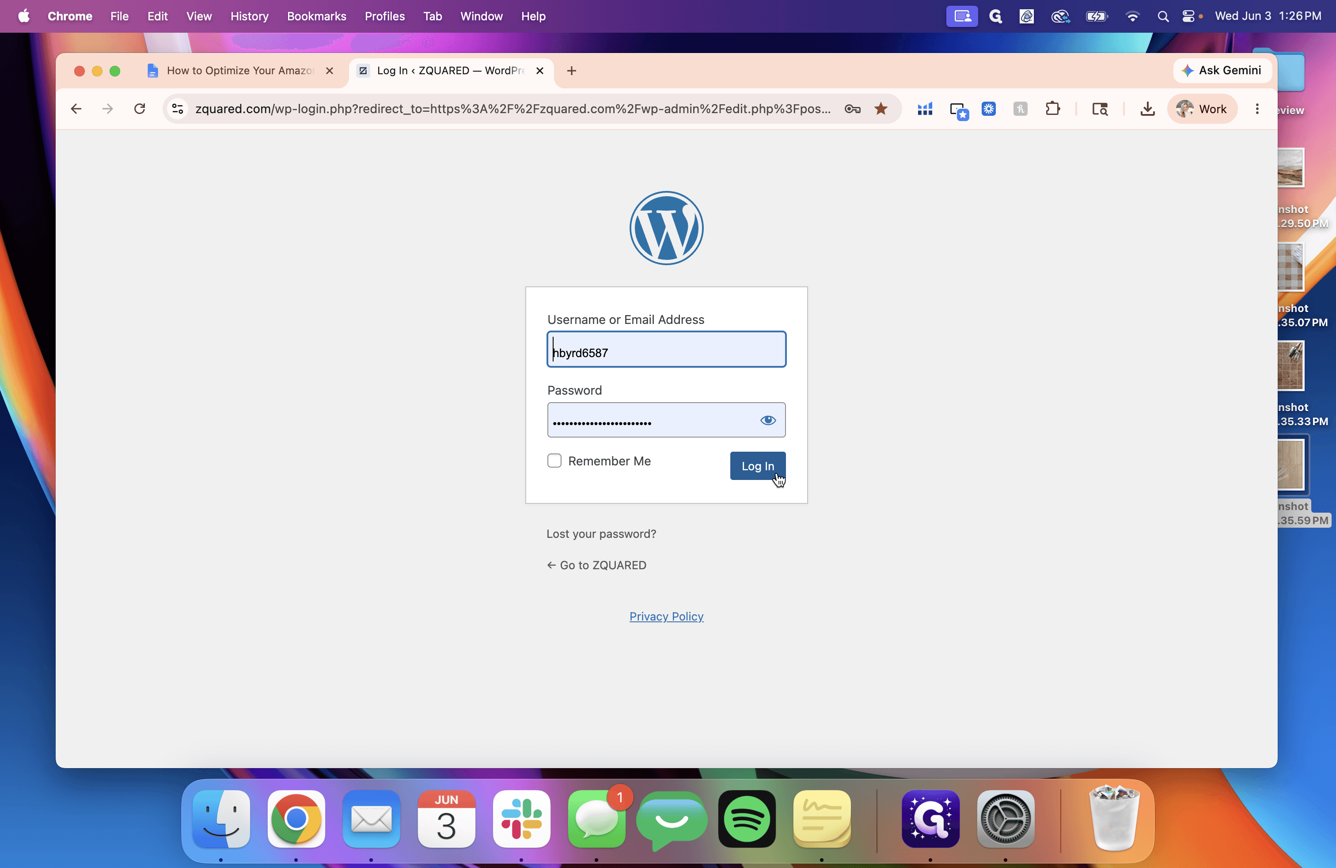The width and height of the screenshot is (1336, 868).
Task: Reload the current page
Action: pos(140,109)
